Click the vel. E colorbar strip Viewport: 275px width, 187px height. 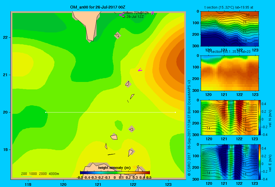pos(260,162)
